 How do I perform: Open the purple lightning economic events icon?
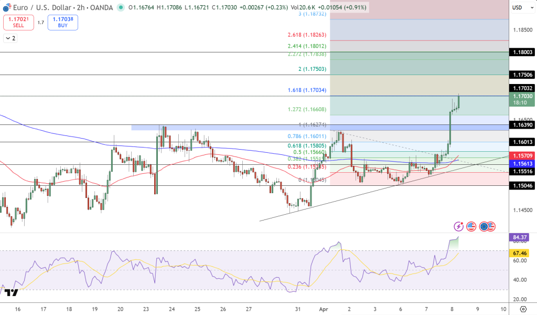[x=458, y=226]
